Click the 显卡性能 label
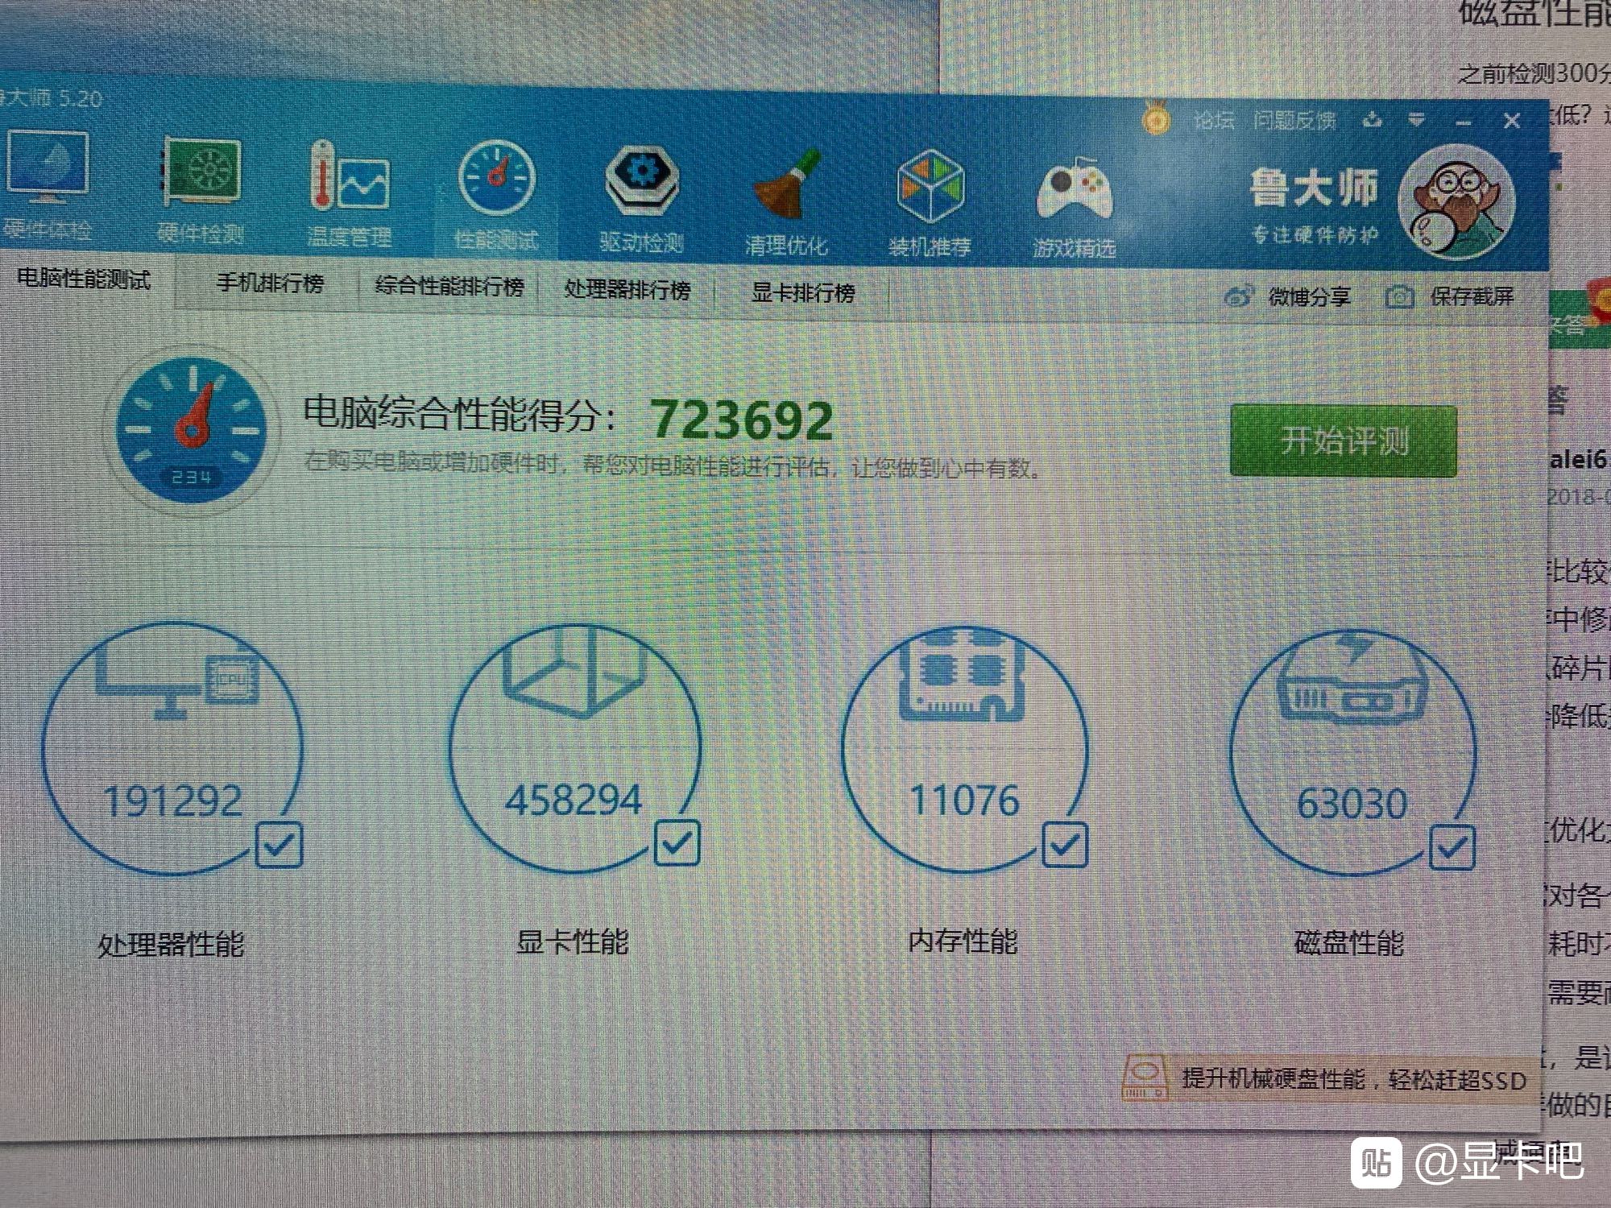This screenshot has height=1208, width=1611. point(572,941)
